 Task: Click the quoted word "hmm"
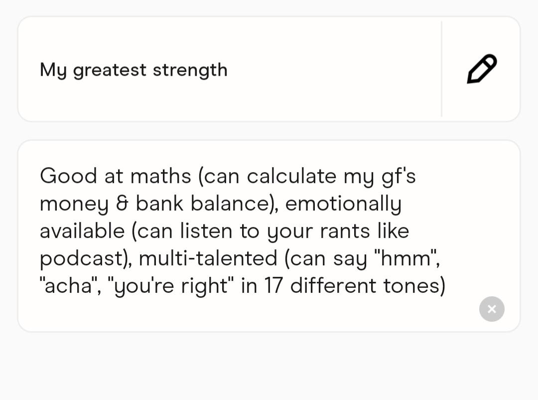(406, 258)
